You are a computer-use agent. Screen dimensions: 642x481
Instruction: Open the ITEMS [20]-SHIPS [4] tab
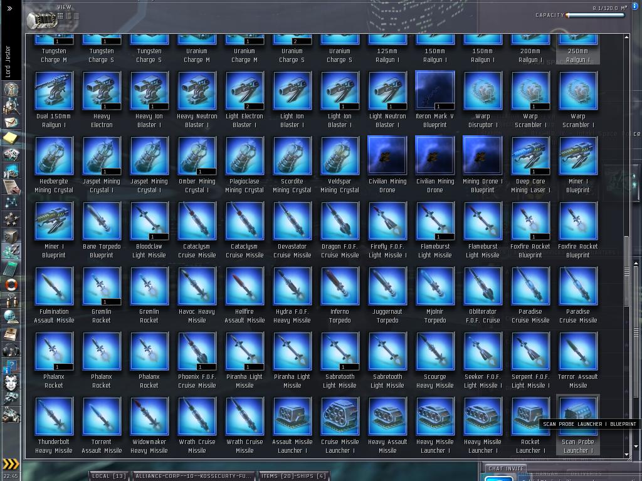click(293, 476)
